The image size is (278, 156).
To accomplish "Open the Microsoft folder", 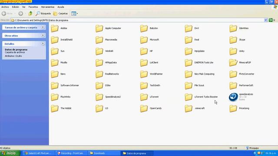I will (x=149, y=40).
